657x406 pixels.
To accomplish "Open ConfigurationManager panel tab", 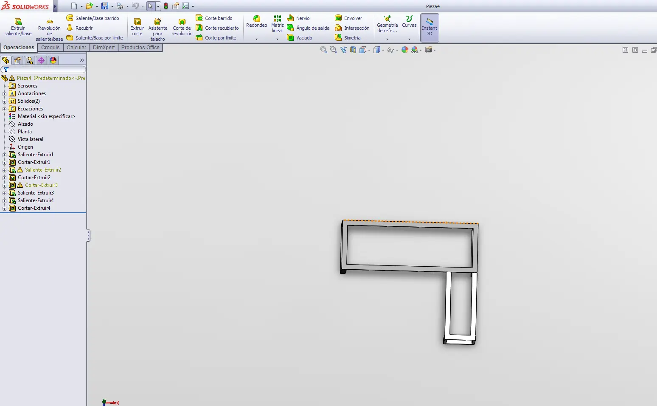I will point(29,60).
